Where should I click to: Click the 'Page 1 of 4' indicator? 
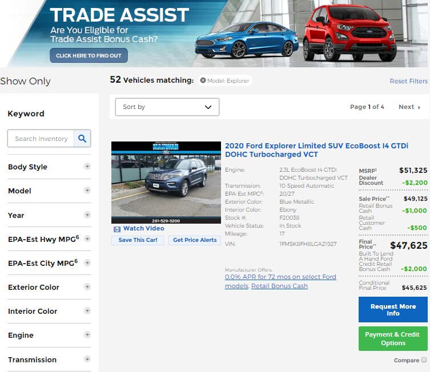(x=367, y=107)
